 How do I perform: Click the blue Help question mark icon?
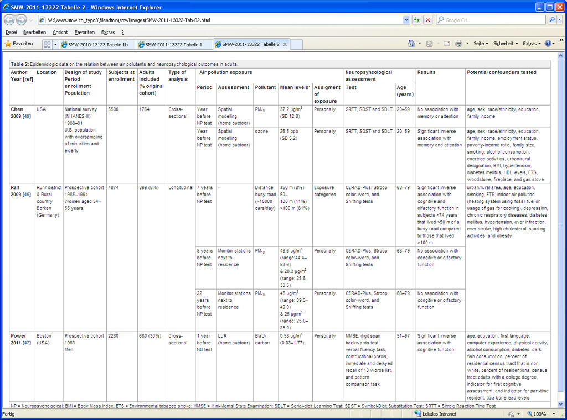(x=548, y=44)
